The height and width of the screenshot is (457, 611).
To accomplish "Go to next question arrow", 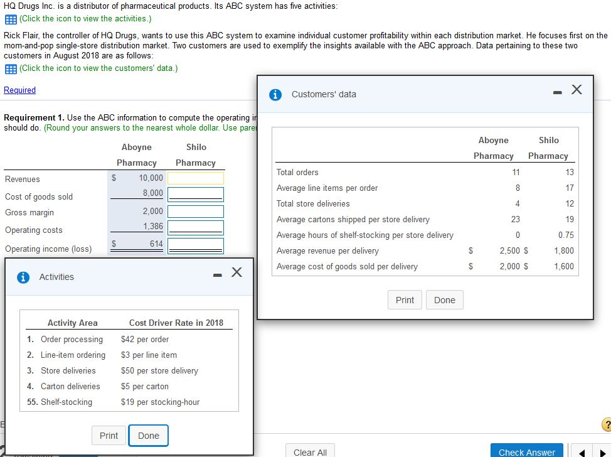I will click(x=603, y=453).
